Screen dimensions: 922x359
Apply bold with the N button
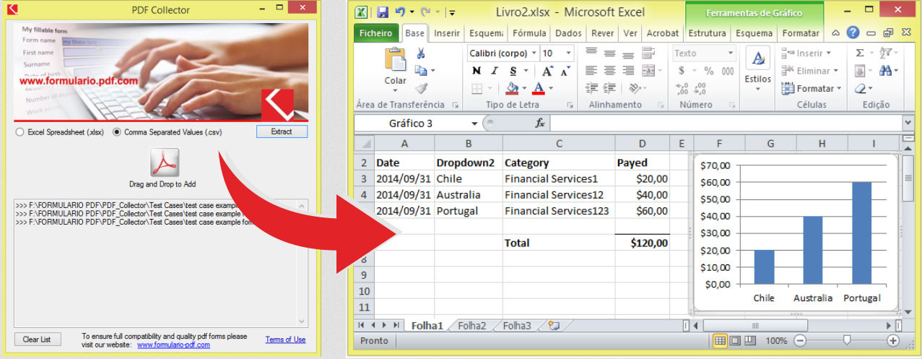click(477, 71)
